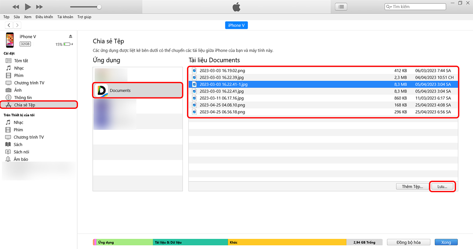
Task: Click the 296 KB size cell
Action: coord(401,112)
